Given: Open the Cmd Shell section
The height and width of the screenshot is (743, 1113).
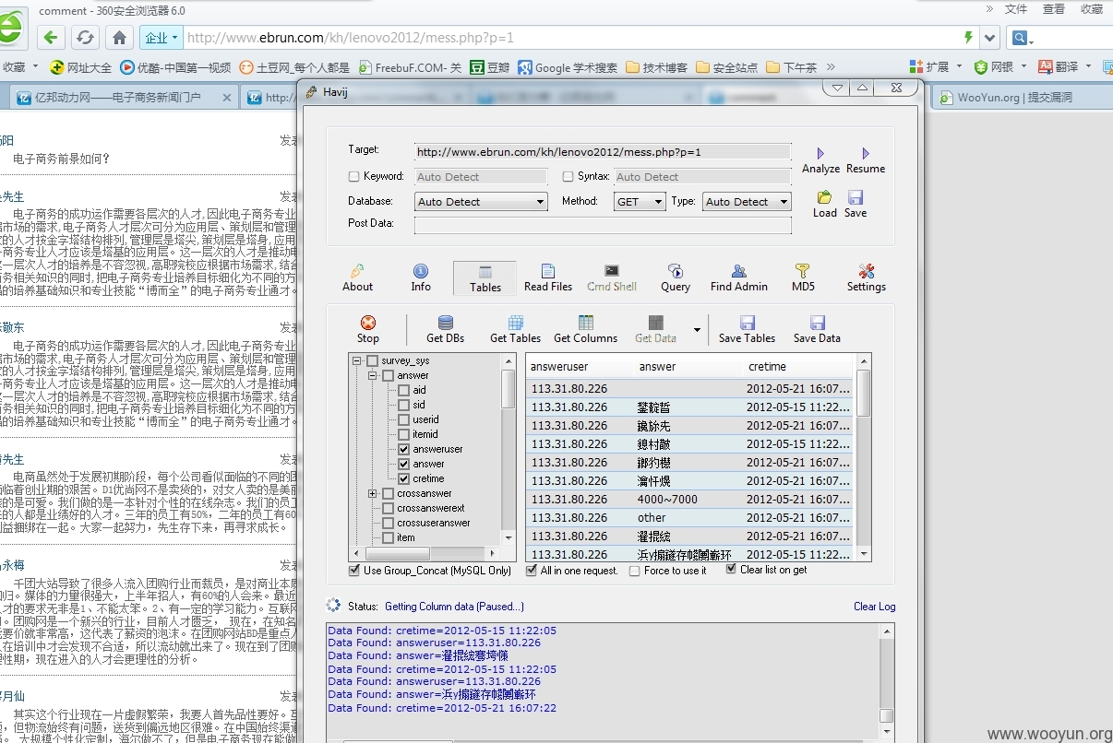Looking at the screenshot, I should [x=612, y=277].
